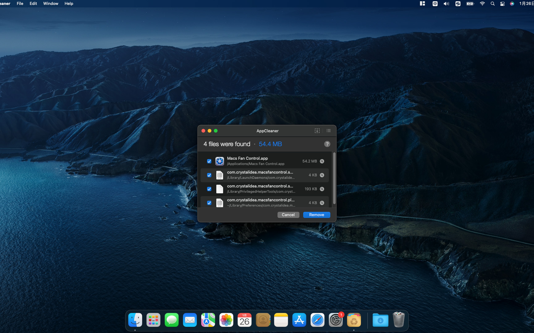
Task: Open the volume menu bar icon
Action: click(447, 4)
